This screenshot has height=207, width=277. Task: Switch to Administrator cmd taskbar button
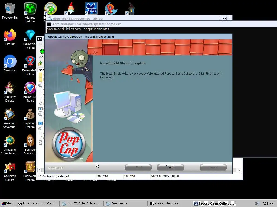(x=38, y=203)
